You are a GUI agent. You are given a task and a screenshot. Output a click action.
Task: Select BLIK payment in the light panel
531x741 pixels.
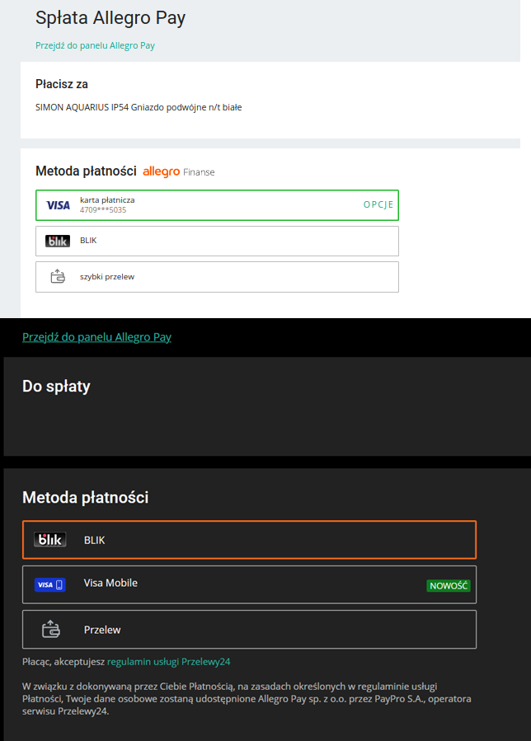217,241
